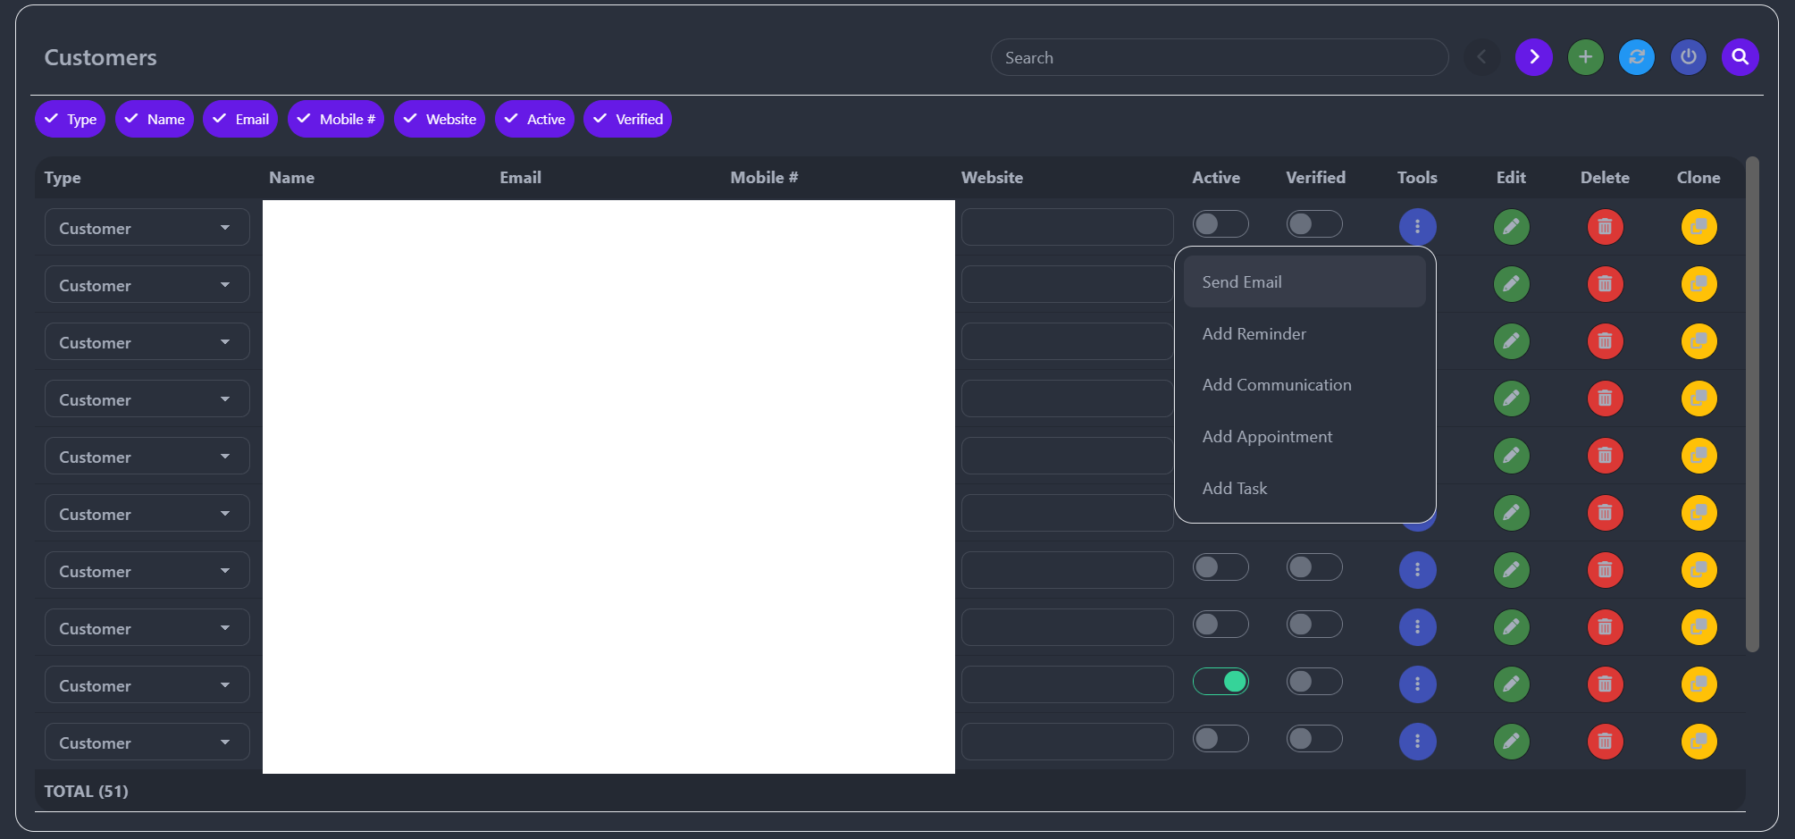Open Tools three-dot button in eighth row
This screenshot has height=839, width=1795.
coord(1417,627)
